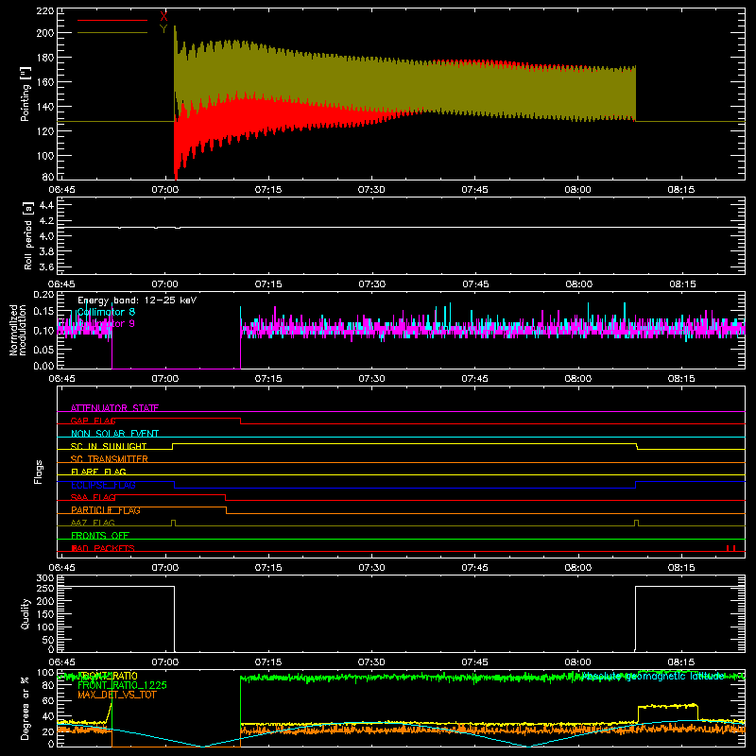
Task: Select the Y legend label
Action: (163, 29)
